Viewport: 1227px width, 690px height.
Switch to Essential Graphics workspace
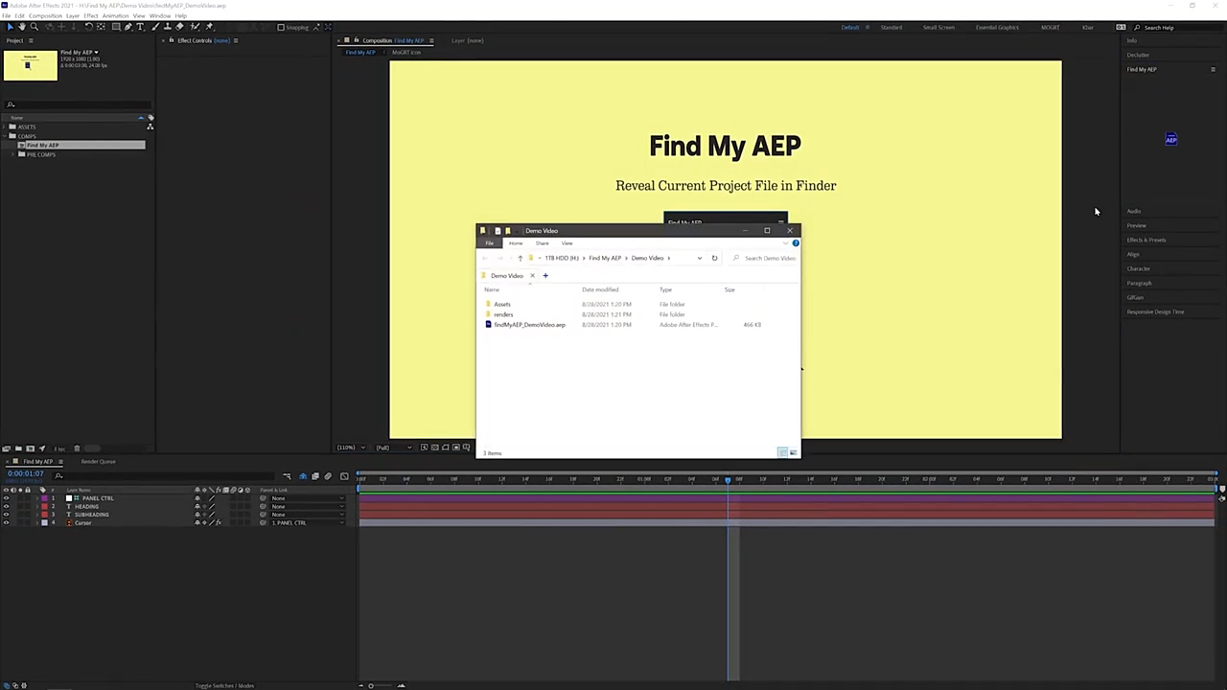(x=997, y=27)
